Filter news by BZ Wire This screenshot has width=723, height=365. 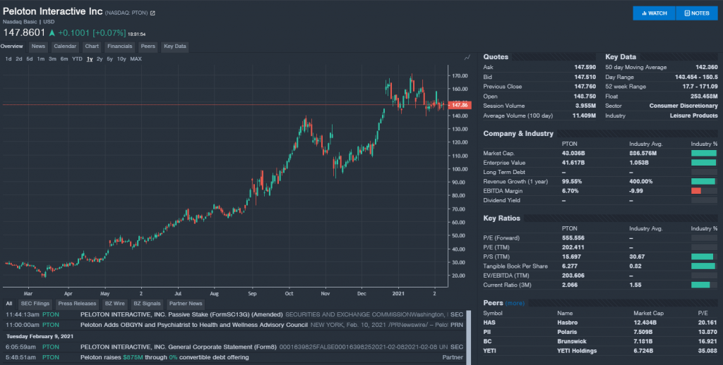point(115,304)
